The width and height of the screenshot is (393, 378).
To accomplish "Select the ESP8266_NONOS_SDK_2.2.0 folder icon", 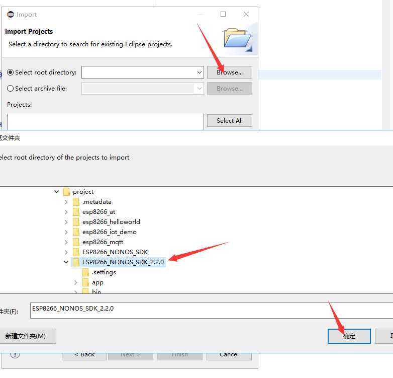I will tap(76, 262).
